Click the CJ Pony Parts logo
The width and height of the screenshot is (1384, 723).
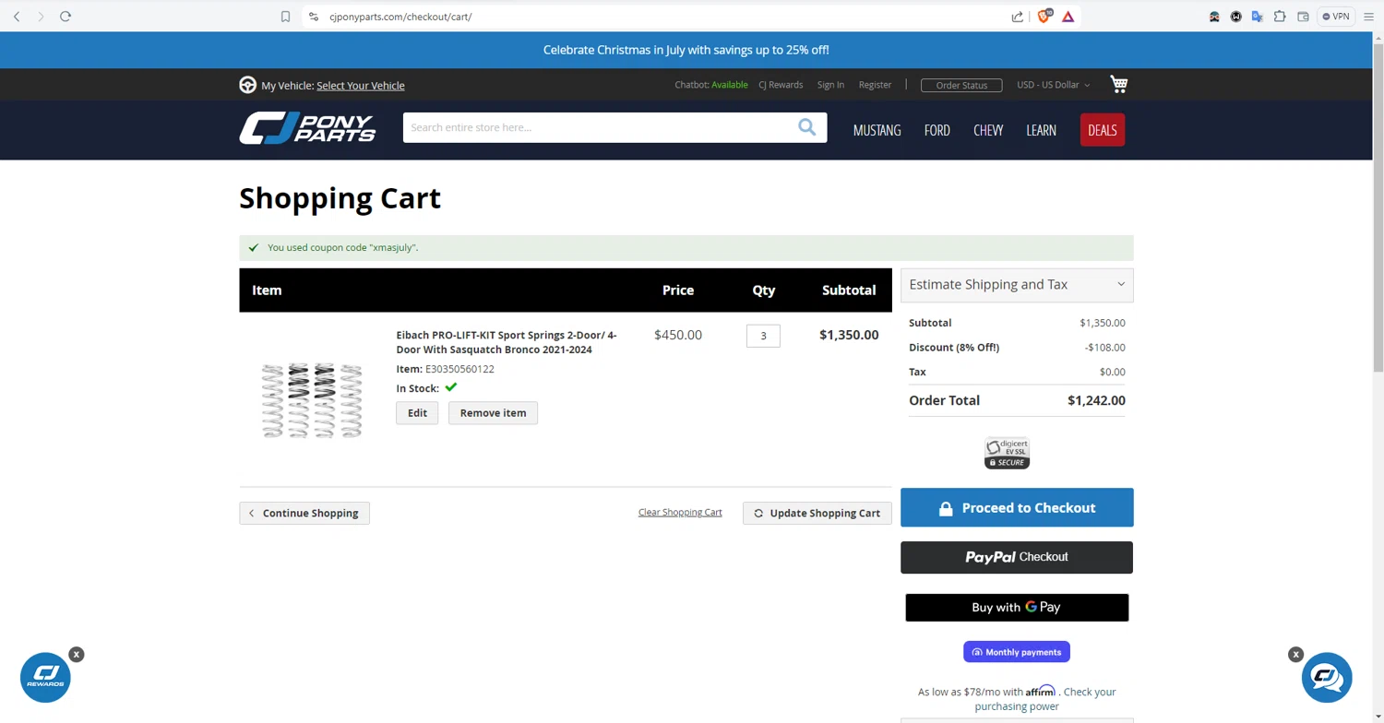click(307, 128)
